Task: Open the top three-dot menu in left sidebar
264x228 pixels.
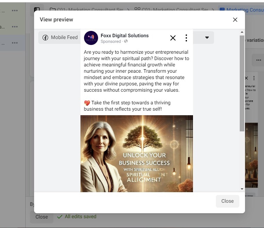Action: 14,11
